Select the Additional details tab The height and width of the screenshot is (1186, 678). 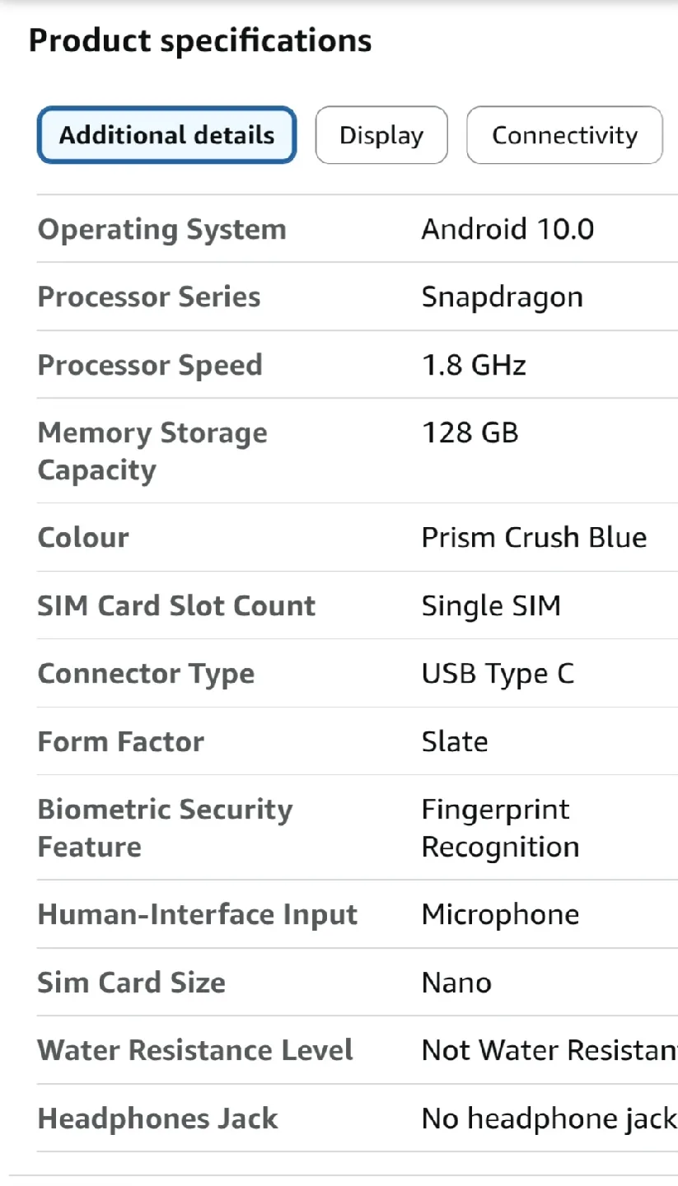166,135
